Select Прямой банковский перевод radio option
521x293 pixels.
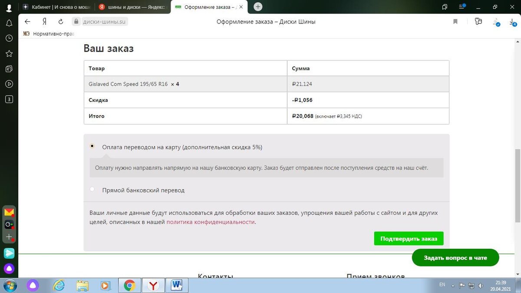pos(92,189)
